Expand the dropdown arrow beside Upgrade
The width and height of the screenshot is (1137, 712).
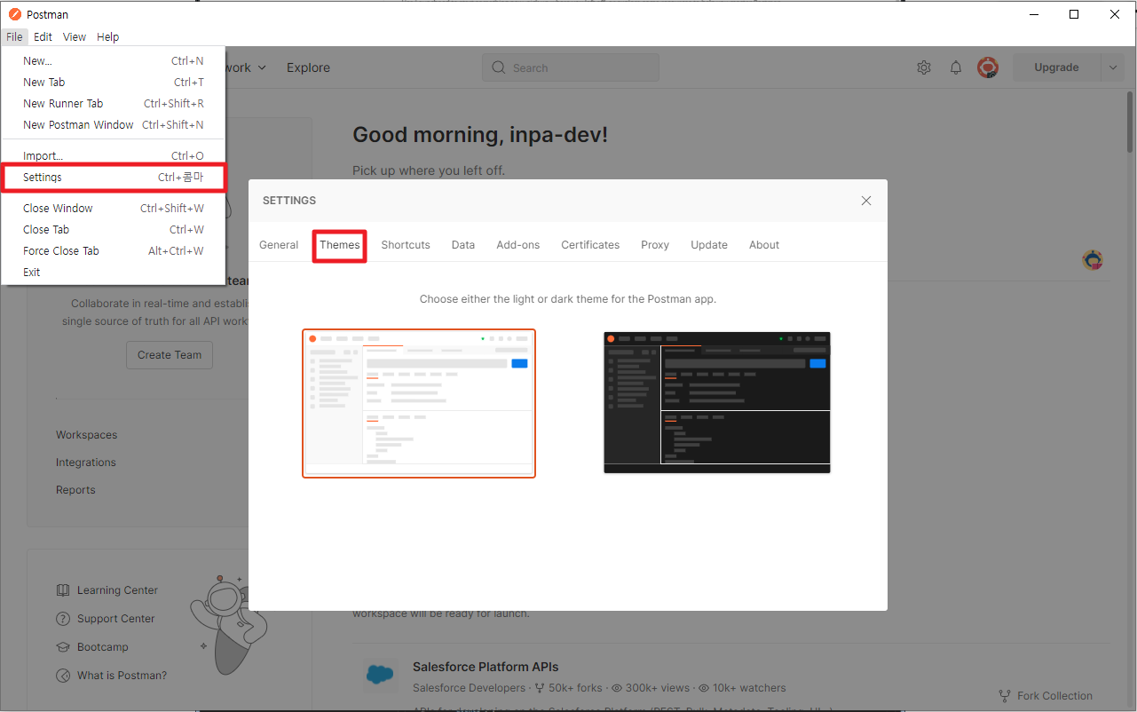click(1114, 67)
